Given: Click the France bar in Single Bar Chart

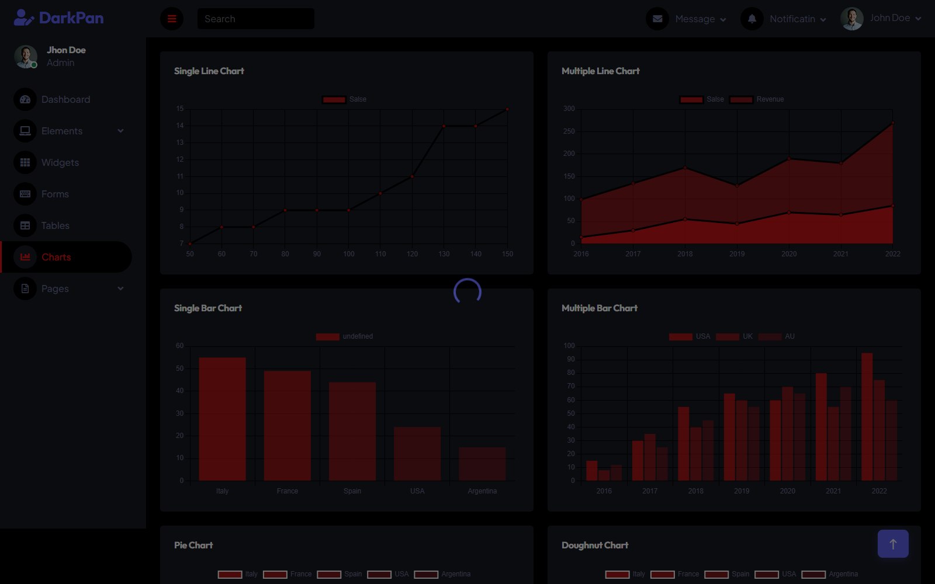Looking at the screenshot, I should point(288,426).
